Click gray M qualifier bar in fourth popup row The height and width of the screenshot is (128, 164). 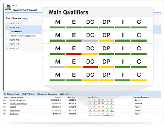pos(58,67)
